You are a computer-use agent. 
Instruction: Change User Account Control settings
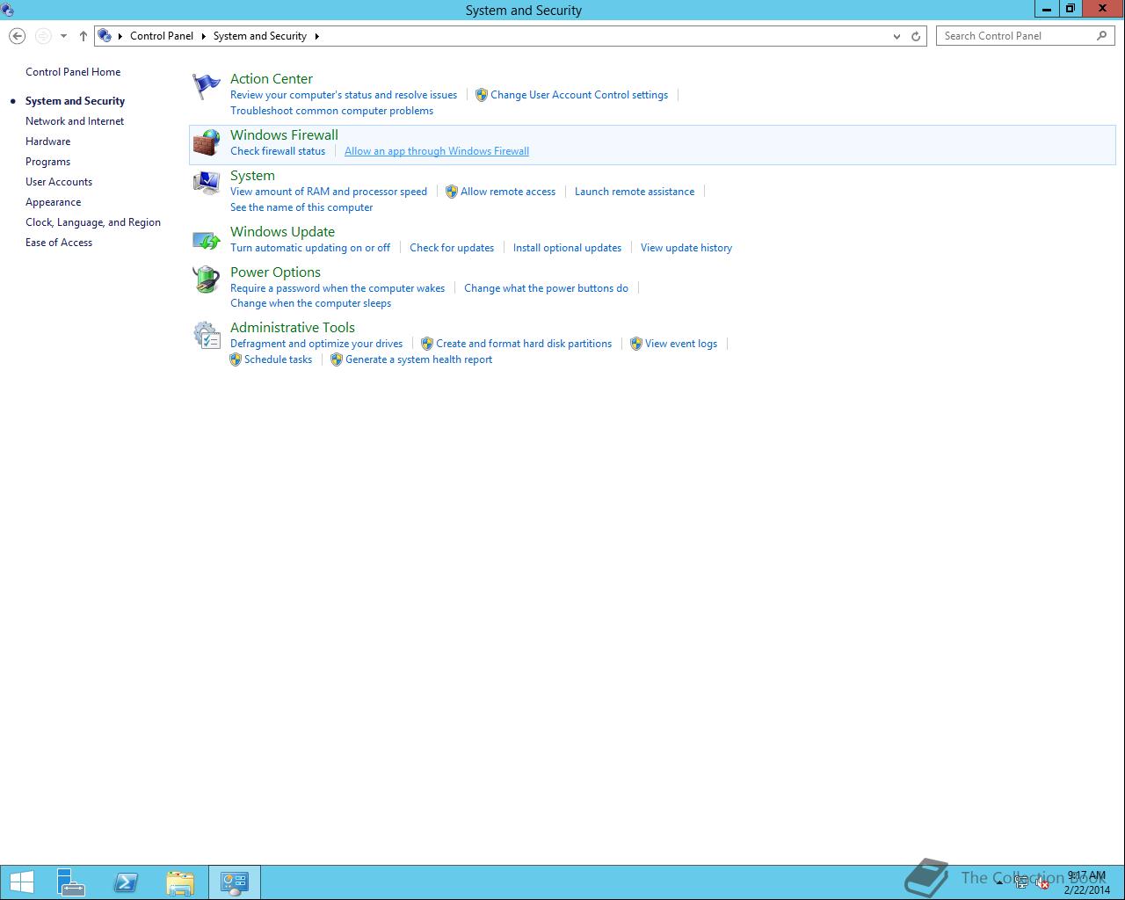click(x=578, y=95)
